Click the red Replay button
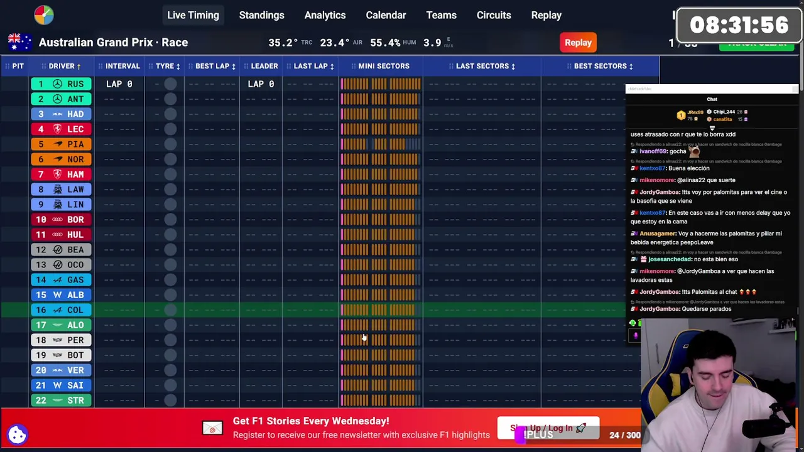Screen dimensions: 804x452 click(578, 43)
